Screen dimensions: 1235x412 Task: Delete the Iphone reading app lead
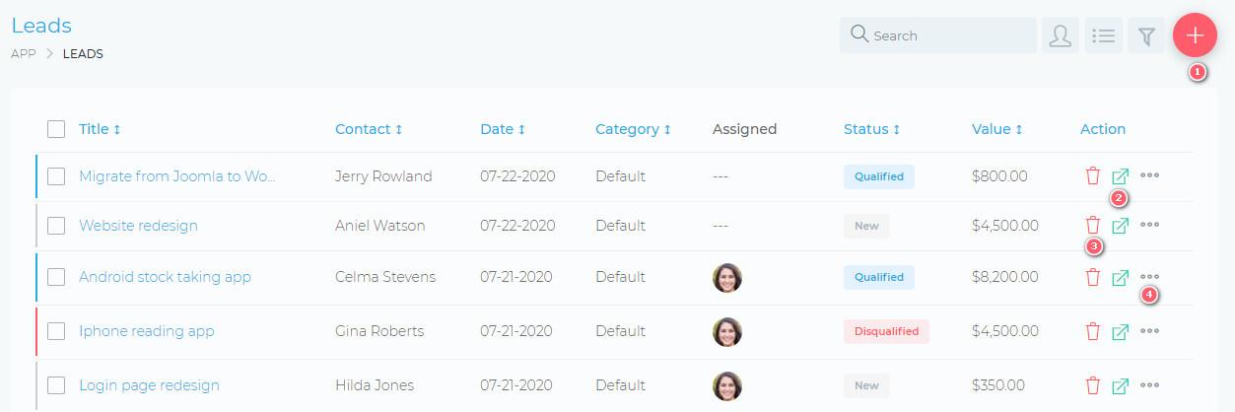pos(1092,331)
